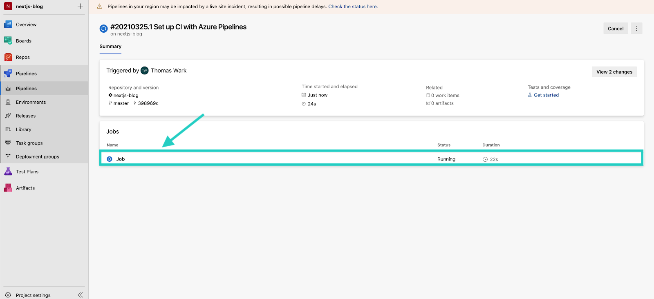Click the Task groups icon
Image resolution: width=654 pixels, height=299 pixels.
8,143
